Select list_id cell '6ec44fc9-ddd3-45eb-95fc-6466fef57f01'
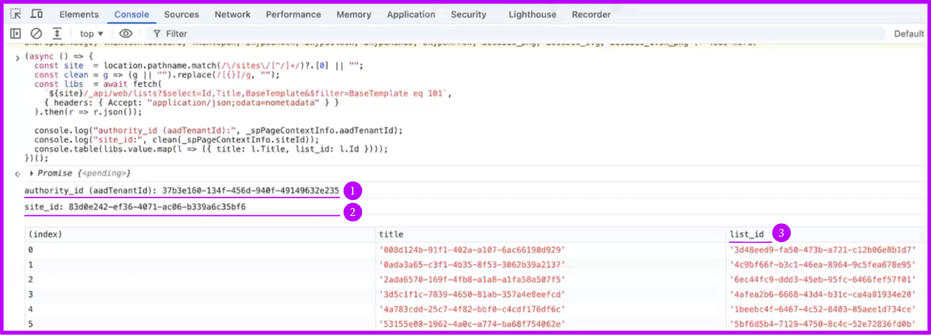This screenshot has width=931, height=335. click(x=823, y=279)
